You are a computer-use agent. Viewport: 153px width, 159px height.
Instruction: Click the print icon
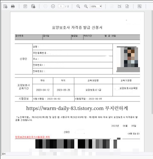point(13,6)
